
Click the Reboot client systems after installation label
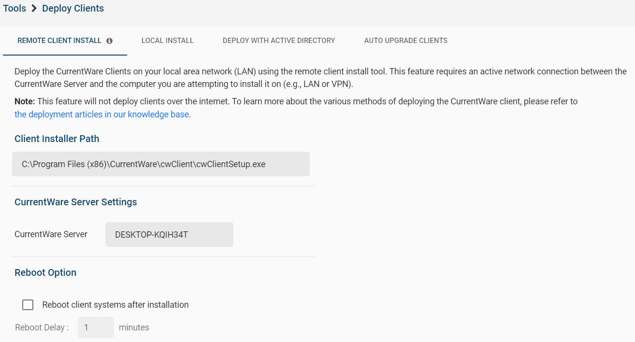pos(115,305)
